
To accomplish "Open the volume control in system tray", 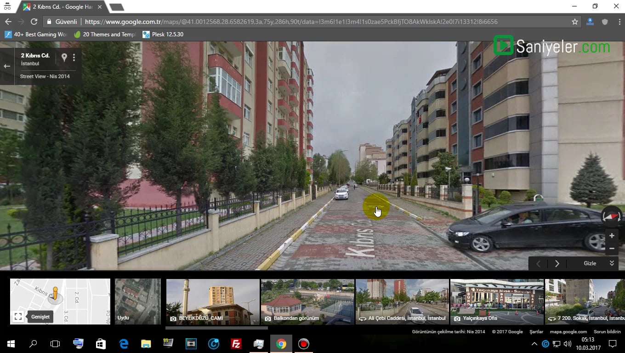I will 568,344.
